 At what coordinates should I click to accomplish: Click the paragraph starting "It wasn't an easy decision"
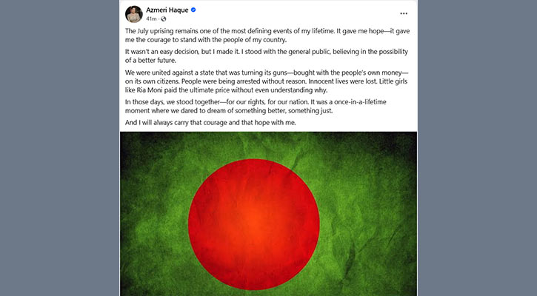click(x=267, y=55)
